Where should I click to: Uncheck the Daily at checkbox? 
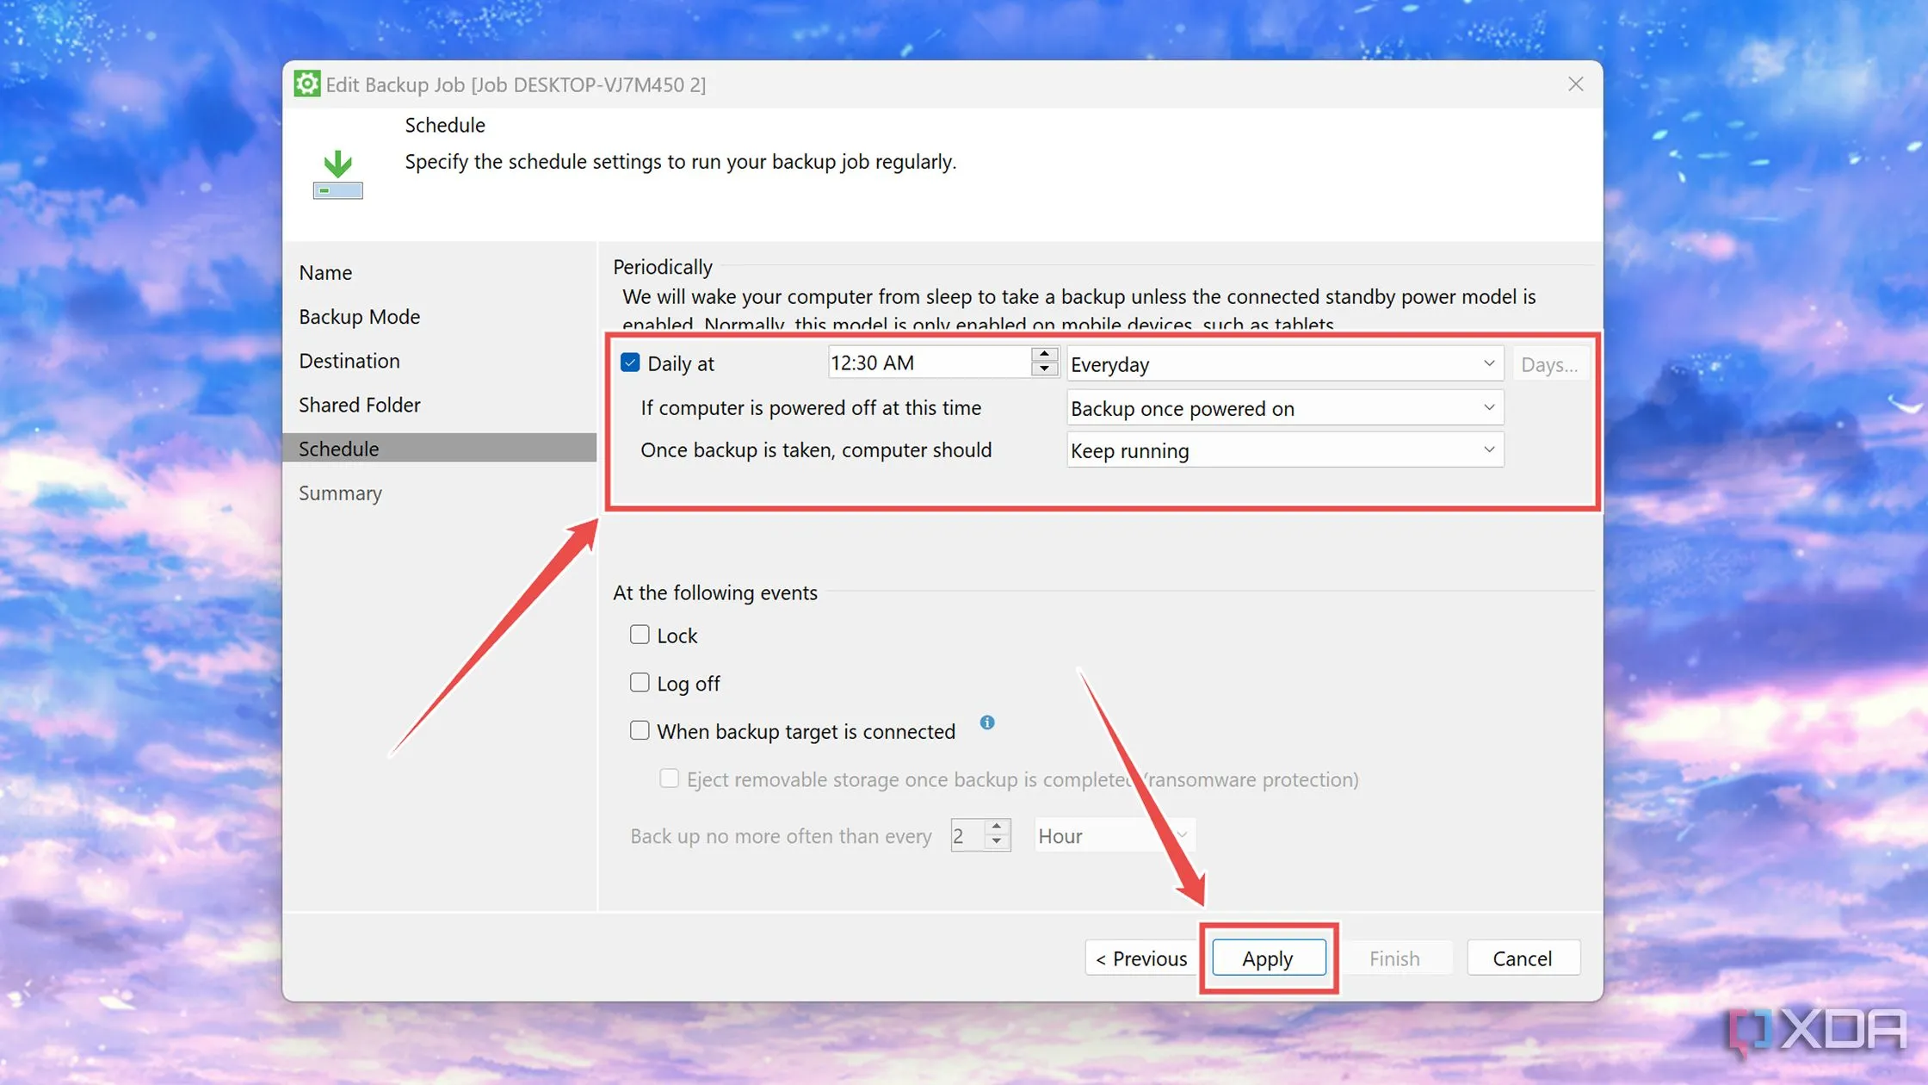click(x=630, y=363)
